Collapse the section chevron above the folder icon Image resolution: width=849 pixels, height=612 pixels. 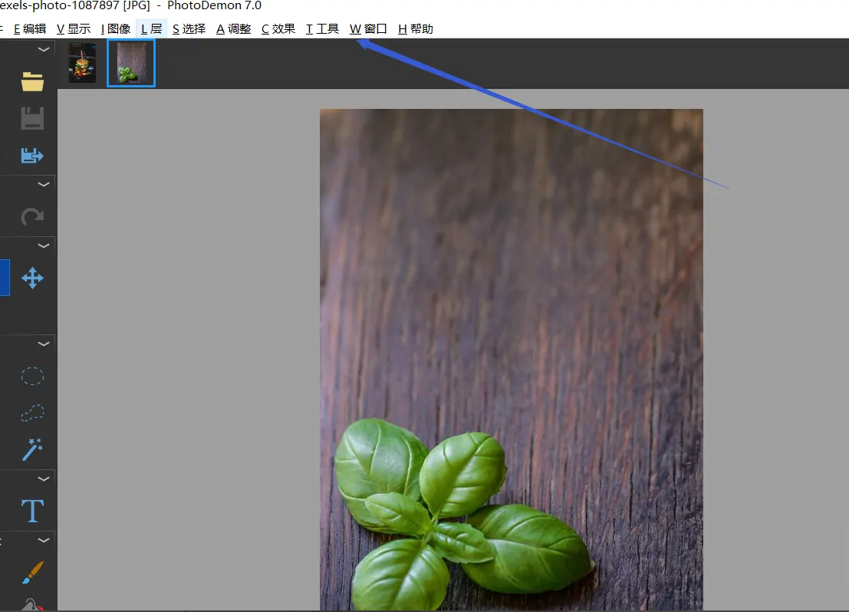pyautogui.click(x=44, y=50)
